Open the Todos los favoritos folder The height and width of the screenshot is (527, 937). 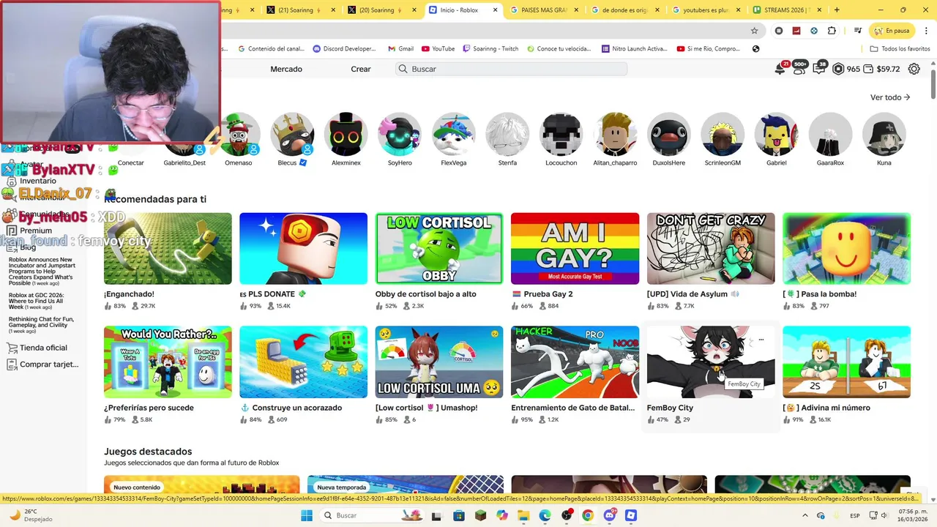coord(900,48)
